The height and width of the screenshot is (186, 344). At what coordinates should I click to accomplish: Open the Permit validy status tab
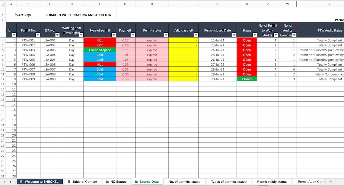tap(272, 181)
